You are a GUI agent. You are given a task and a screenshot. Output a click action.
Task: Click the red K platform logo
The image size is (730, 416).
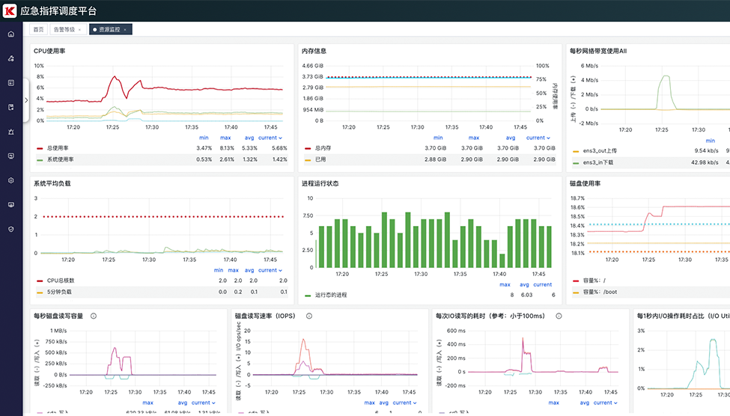(x=9, y=10)
